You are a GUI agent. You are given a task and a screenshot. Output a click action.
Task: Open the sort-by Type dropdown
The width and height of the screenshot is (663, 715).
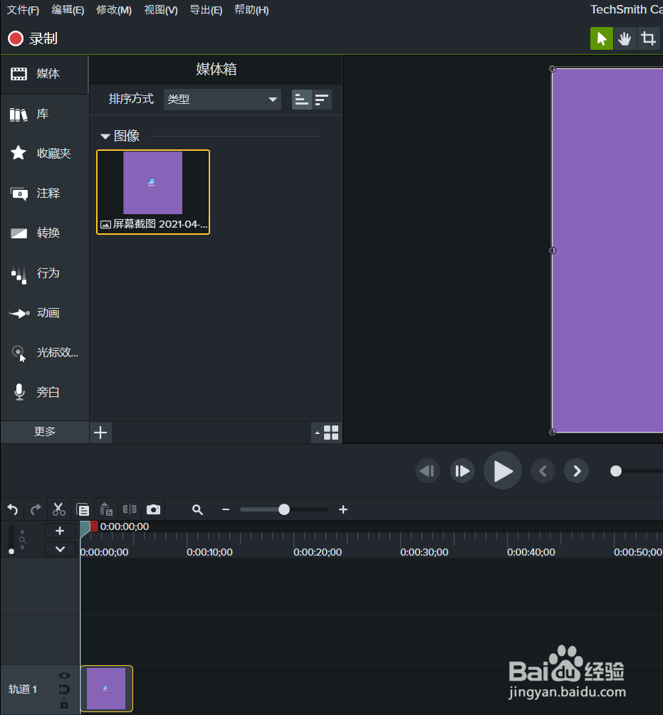222,100
